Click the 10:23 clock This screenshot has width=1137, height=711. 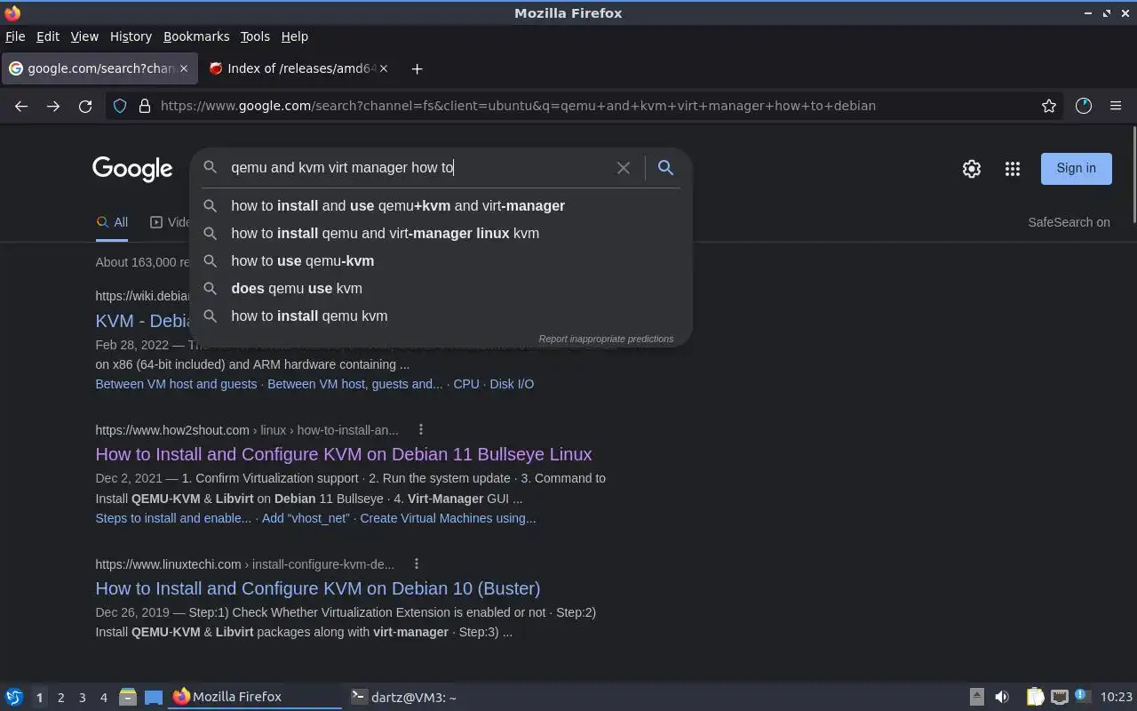pos(1117,697)
